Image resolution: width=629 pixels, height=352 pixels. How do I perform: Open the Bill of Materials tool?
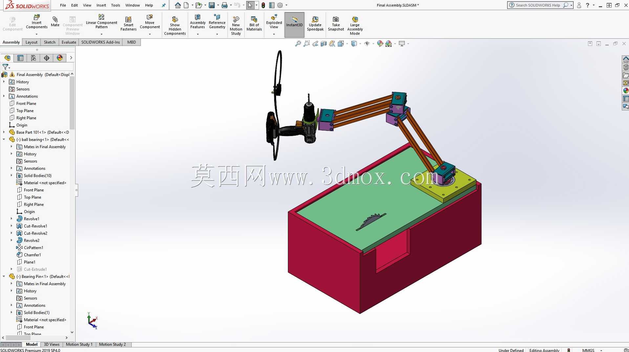(x=254, y=24)
